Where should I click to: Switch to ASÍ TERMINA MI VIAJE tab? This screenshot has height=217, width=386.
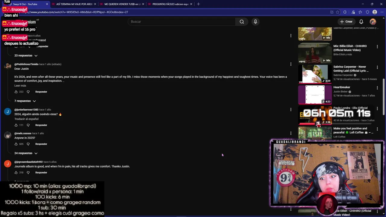click(74, 4)
